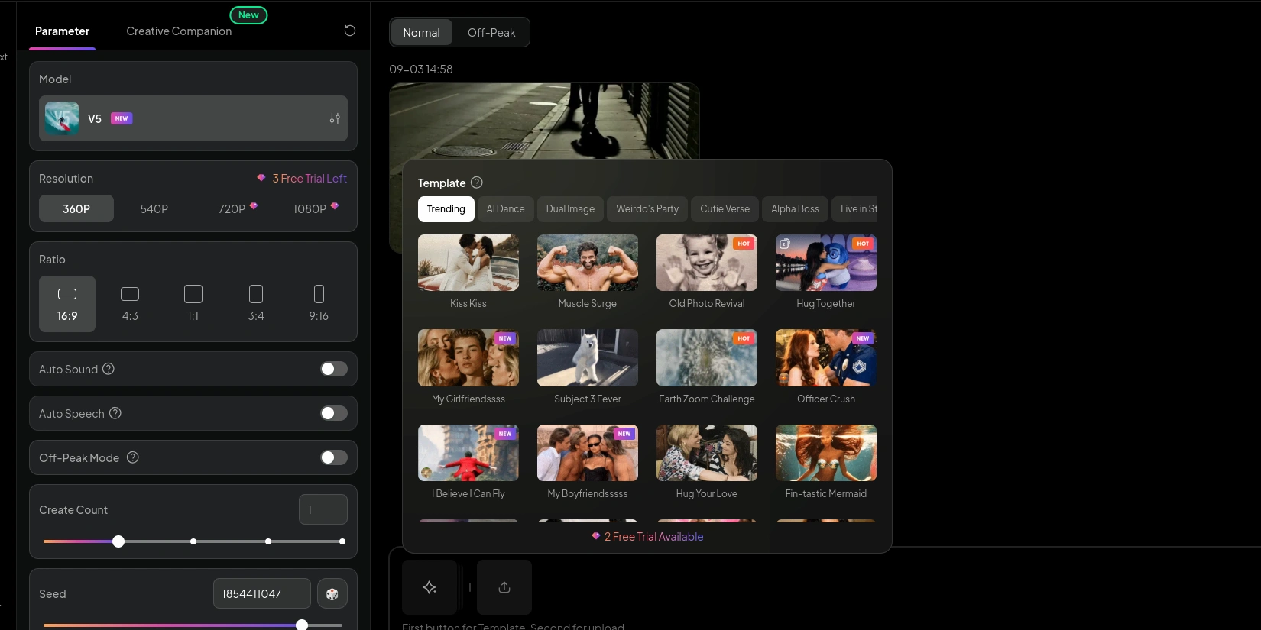
Task: Turn on Auto Speech switch
Action: (x=333, y=413)
